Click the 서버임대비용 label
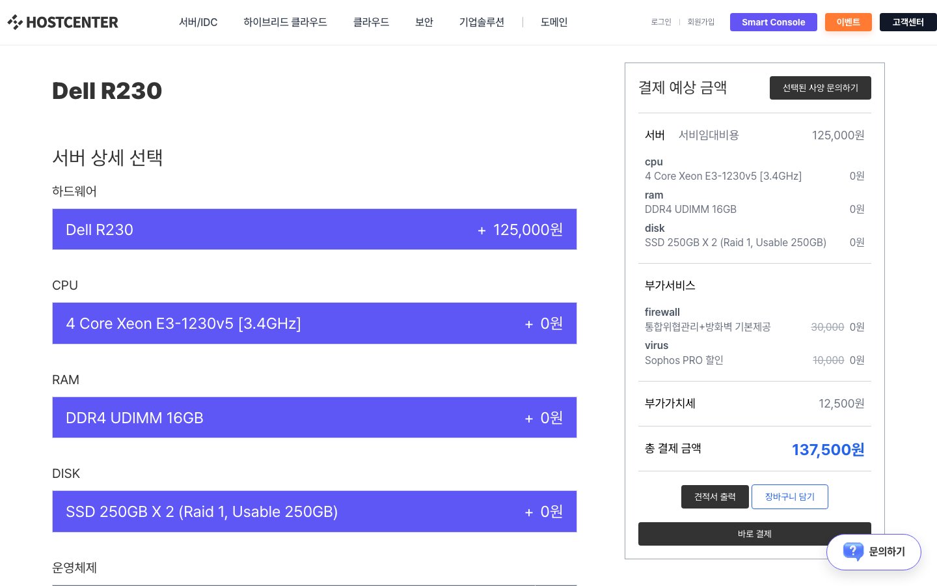The image size is (937, 586). tap(709, 135)
